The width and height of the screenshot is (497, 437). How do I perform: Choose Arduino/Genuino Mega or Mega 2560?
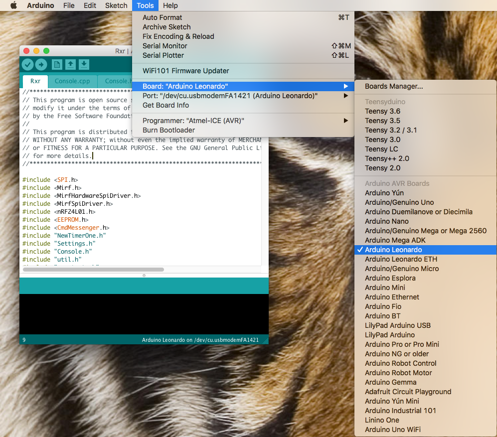(x=426, y=231)
